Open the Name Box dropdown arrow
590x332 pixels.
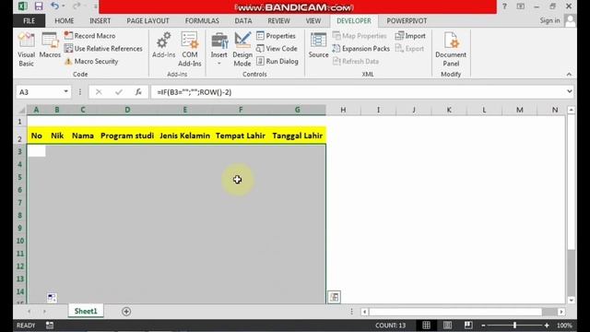(65, 91)
